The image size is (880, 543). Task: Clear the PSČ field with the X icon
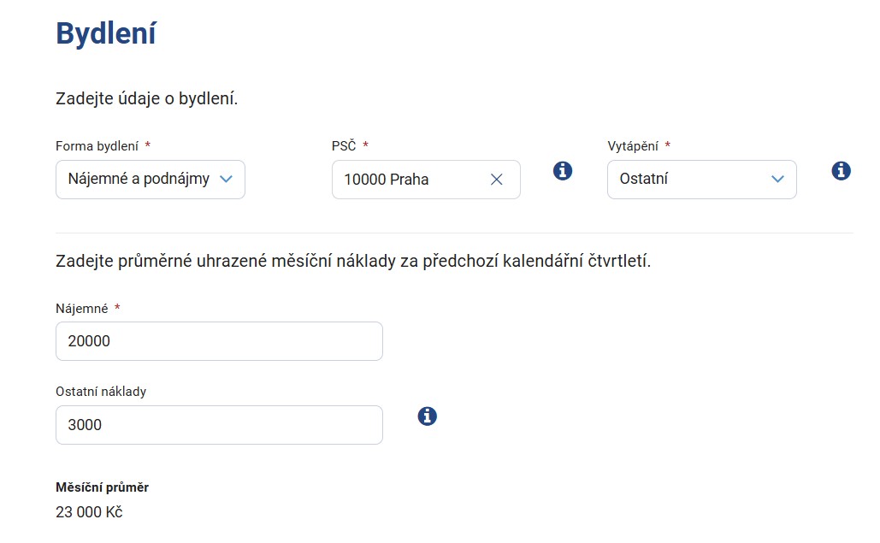point(497,180)
